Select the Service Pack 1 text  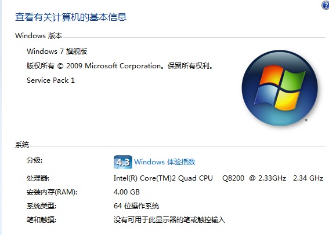[x=50, y=80]
